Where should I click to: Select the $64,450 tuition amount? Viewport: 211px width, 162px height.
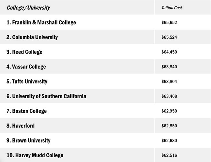[x=169, y=52]
